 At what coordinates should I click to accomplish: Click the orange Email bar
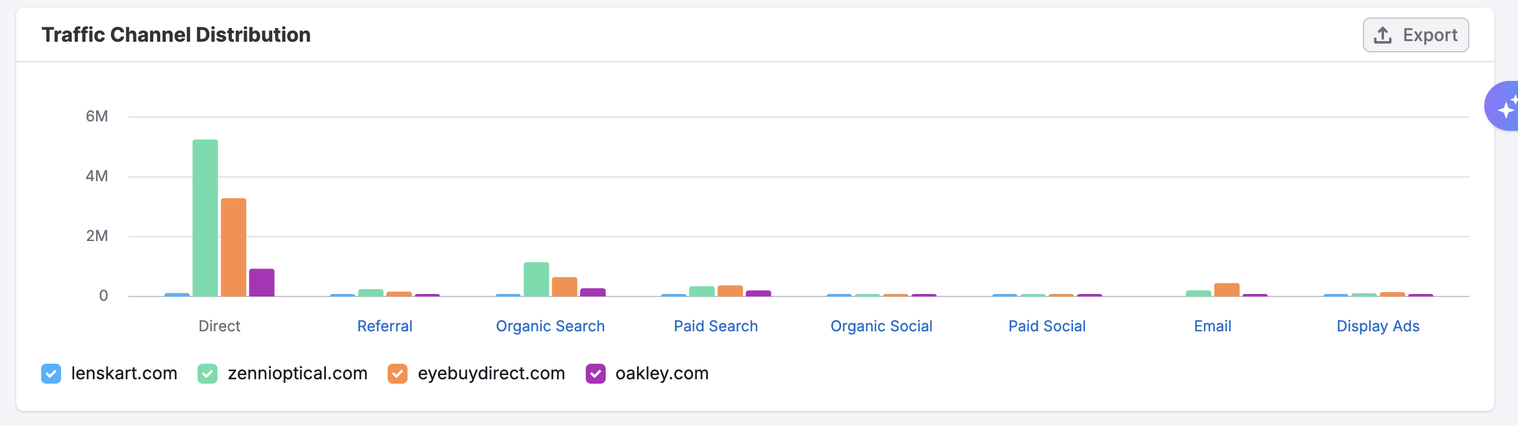click(1226, 290)
